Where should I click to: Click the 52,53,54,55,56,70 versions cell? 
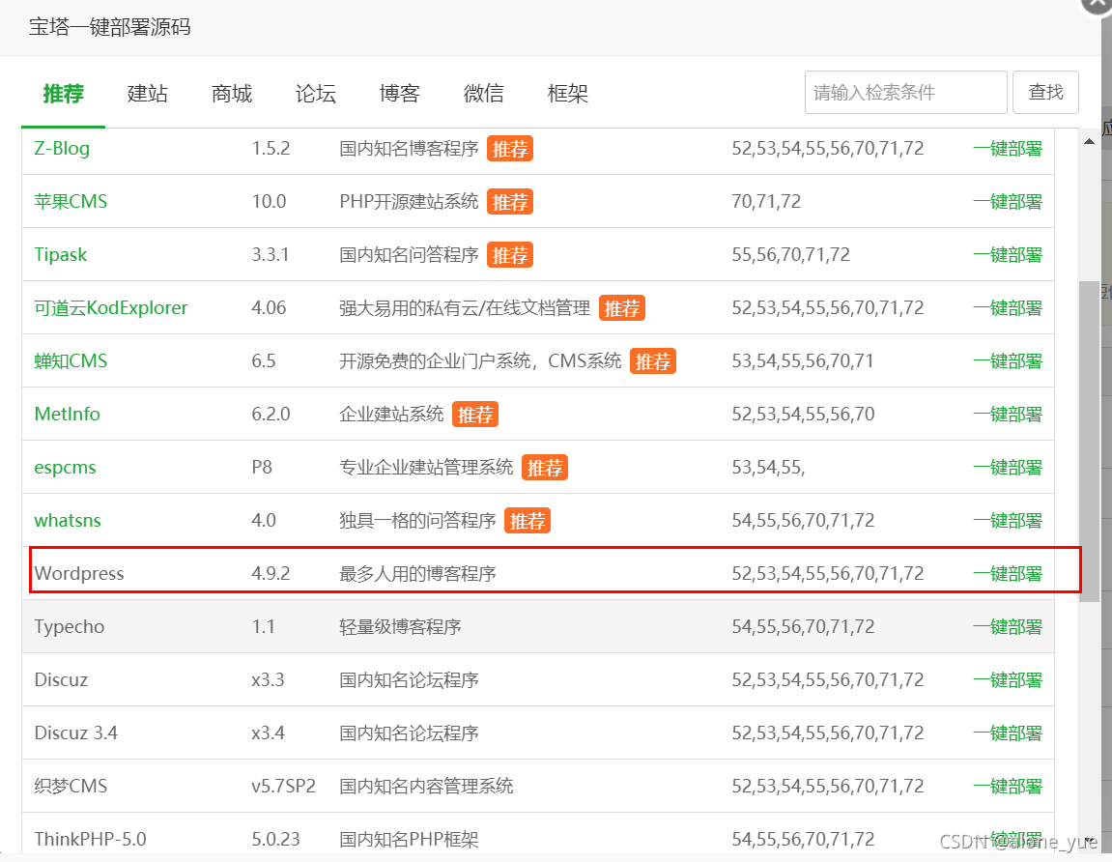803,414
